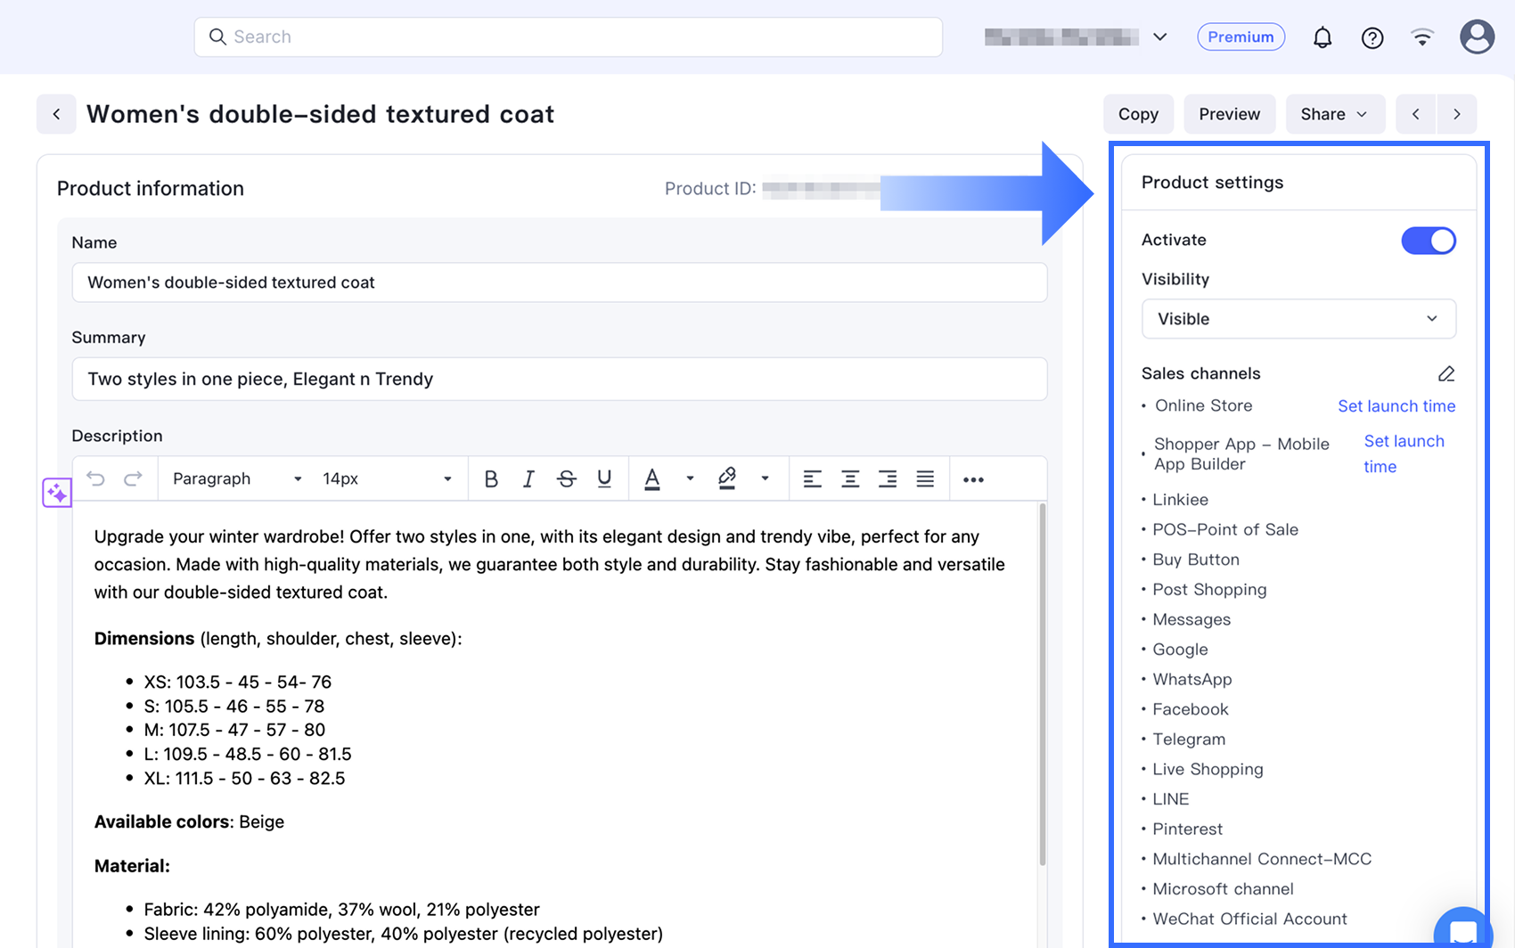Image resolution: width=1515 pixels, height=948 pixels.
Task: Click the Buy Button channel
Action: tap(1196, 560)
